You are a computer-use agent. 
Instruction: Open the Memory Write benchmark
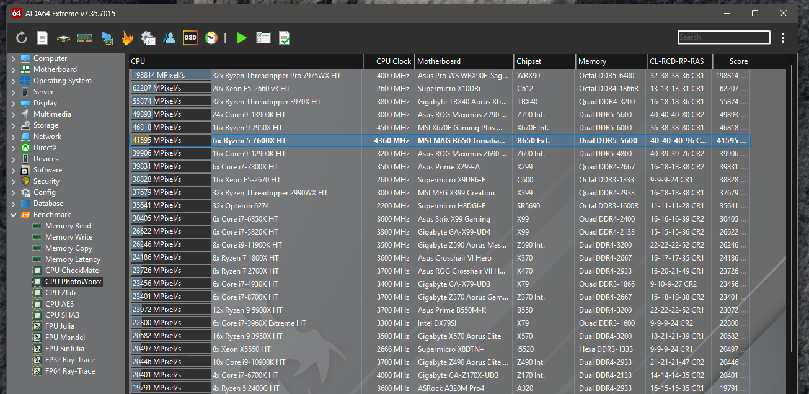coord(68,237)
